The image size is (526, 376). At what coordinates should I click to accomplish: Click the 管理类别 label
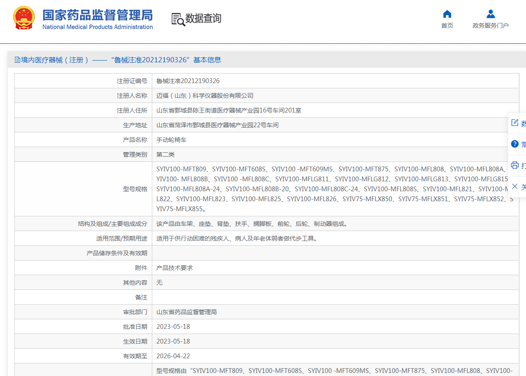point(135,154)
